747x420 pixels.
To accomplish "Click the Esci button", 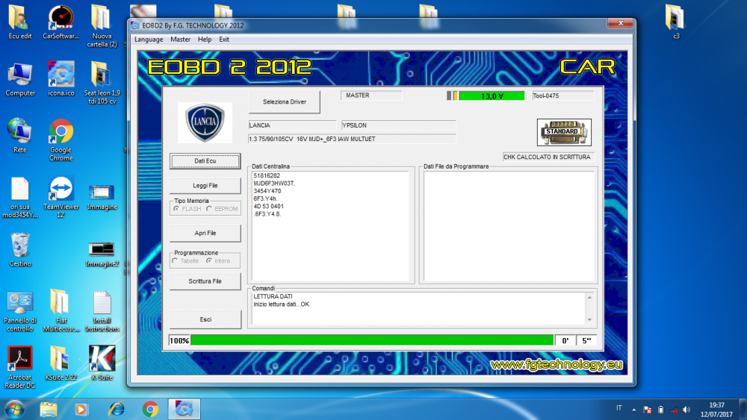I will pos(205,319).
